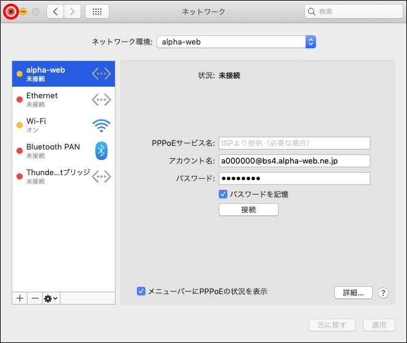Open help with the question mark button
Screen dimensions: 407x343
(383, 293)
